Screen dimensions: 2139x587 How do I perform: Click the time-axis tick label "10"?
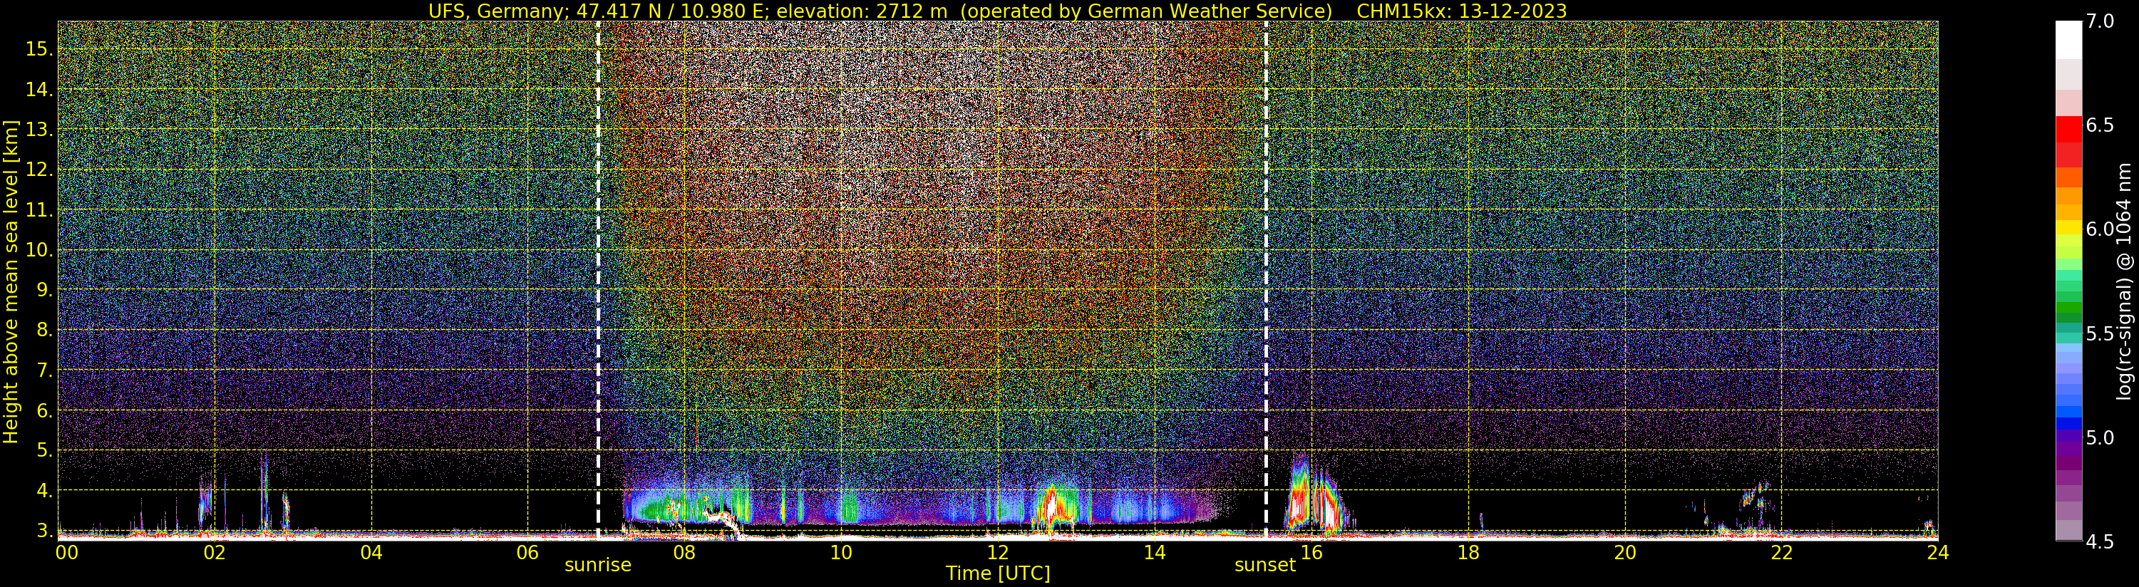click(841, 552)
